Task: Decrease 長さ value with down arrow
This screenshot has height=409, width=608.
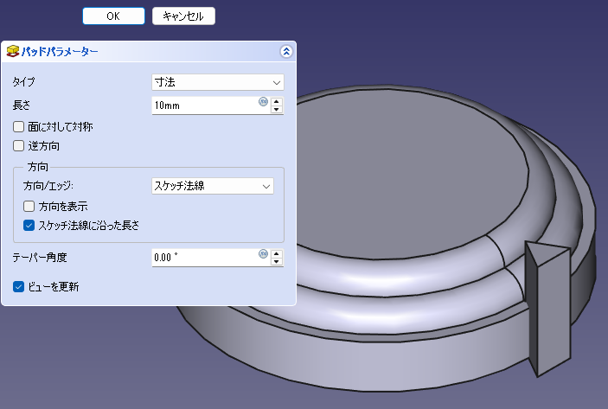Action: point(277,110)
